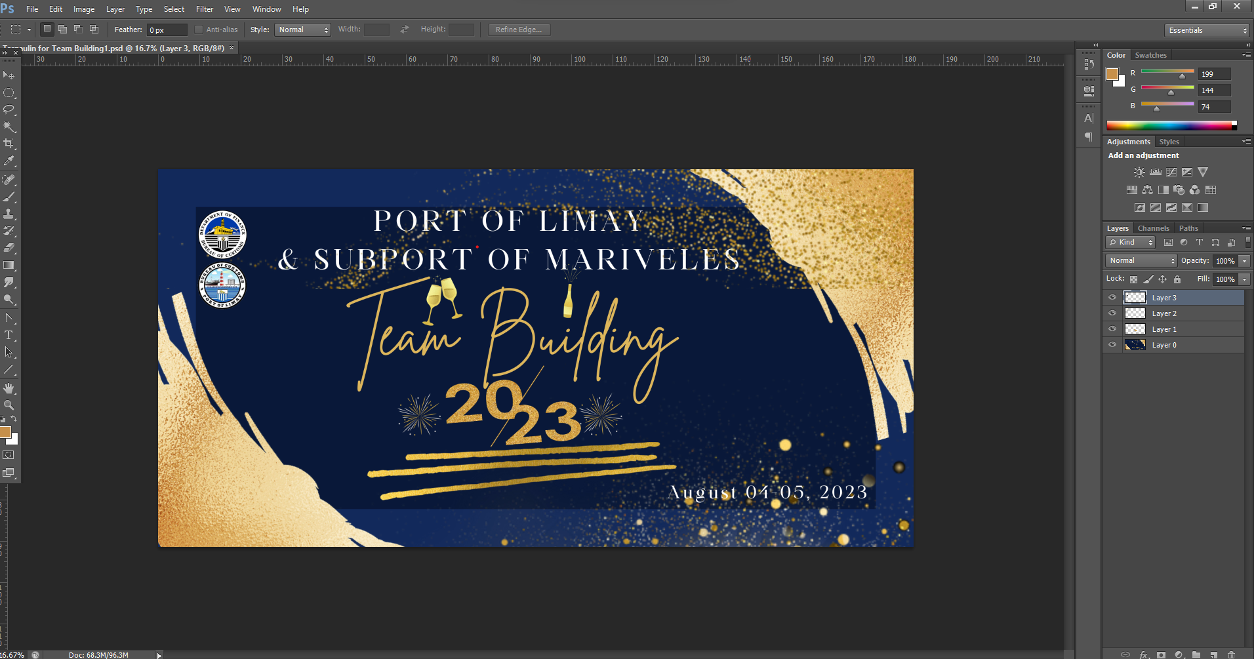The width and height of the screenshot is (1254, 659).
Task: Open the layer blend mode dropdown
Action: click(x=1142, y=261)
